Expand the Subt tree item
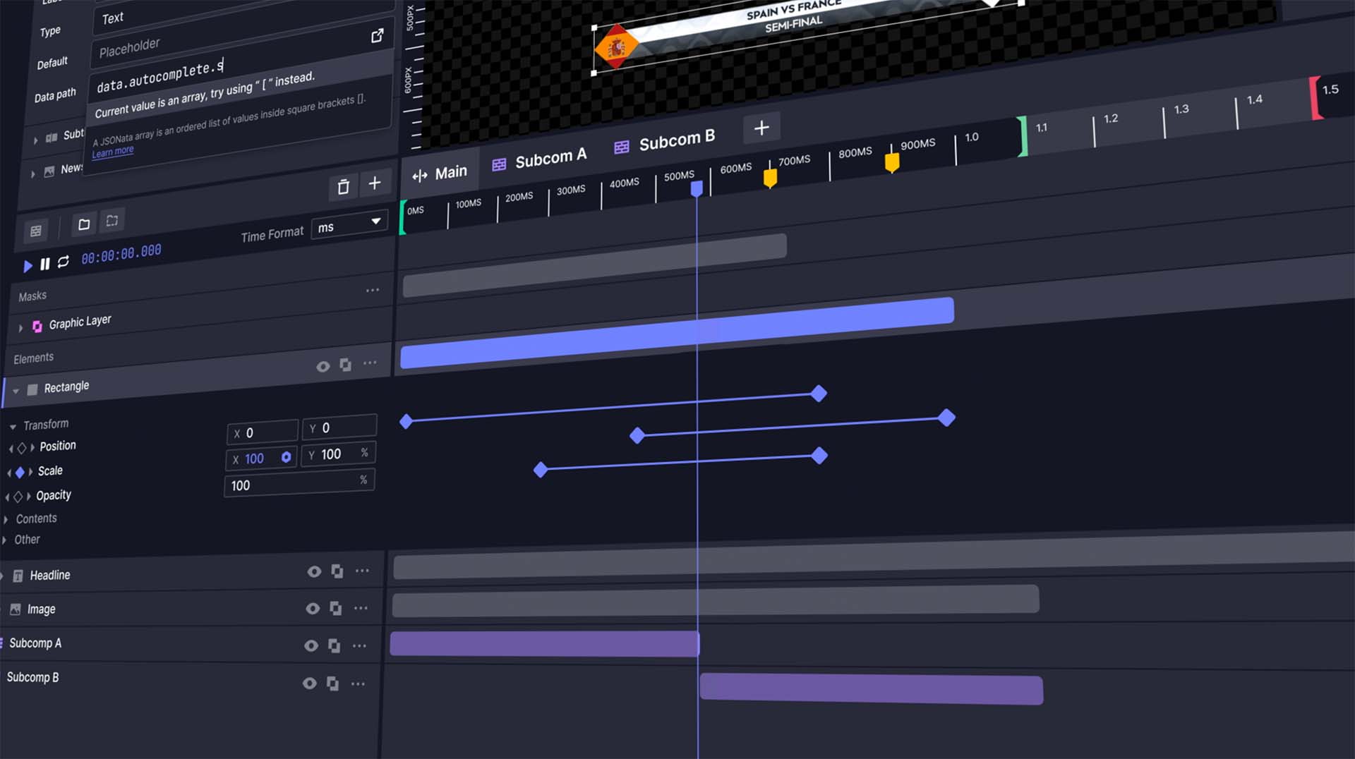1355x759 pixels. 35,140
